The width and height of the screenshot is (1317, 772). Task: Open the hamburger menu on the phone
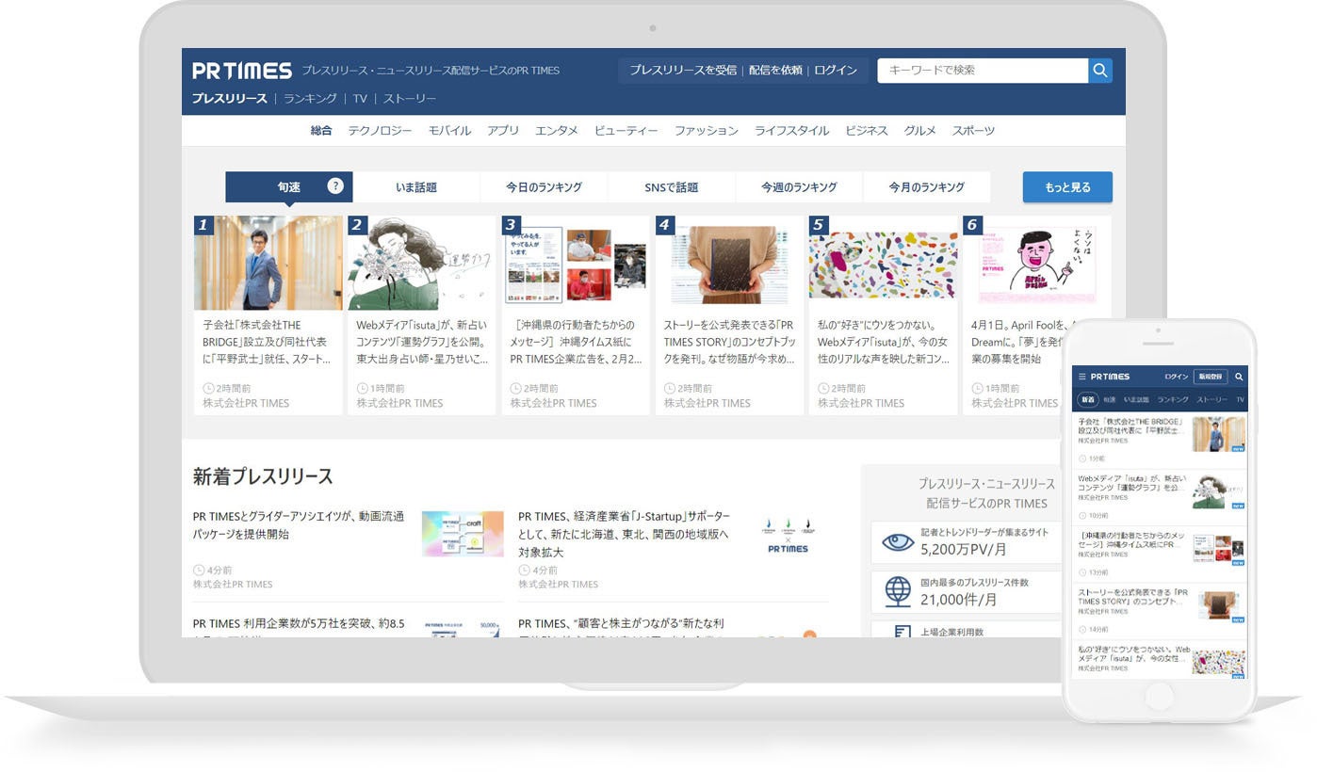pyautogui.click(x=1082, y=377)
